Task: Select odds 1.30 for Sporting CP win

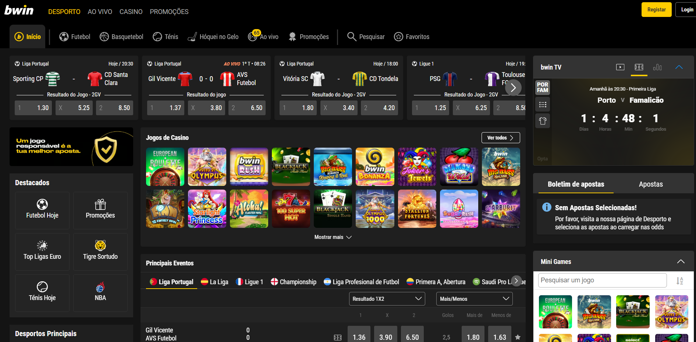Action: 33,108
